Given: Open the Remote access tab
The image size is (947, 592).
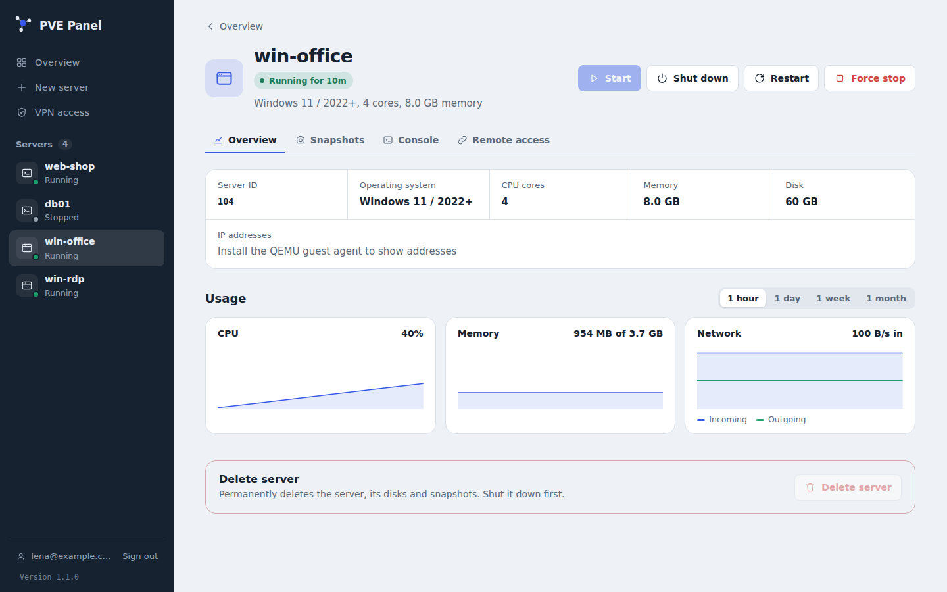Looking at the screenshot, I should [x=504, y=140].
